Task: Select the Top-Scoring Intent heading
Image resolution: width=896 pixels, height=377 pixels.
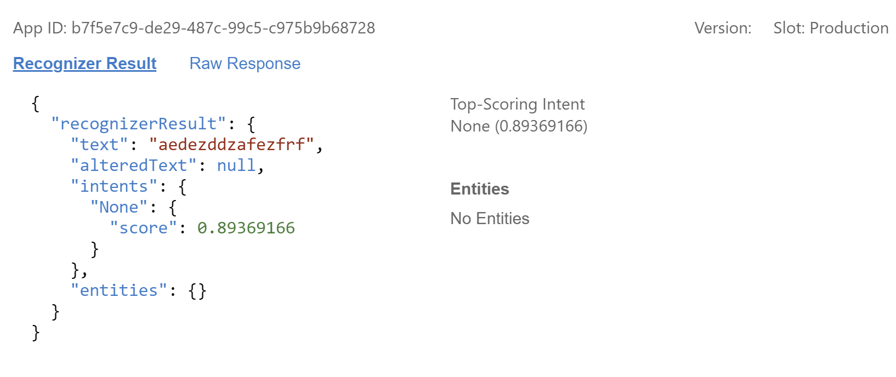Action: coord(517,104)
